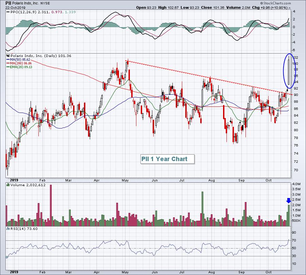Click the 'Polaris Inds, Inc. (Daily) 101.36' legend
The image size is (306, 275).
pos(41,56)
